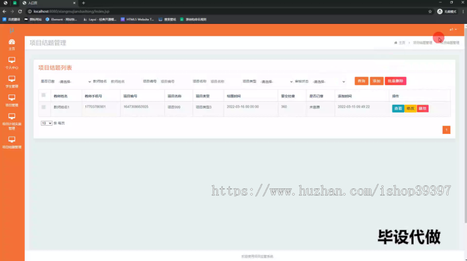Switch to the first globe browser tab

(5, 3)
